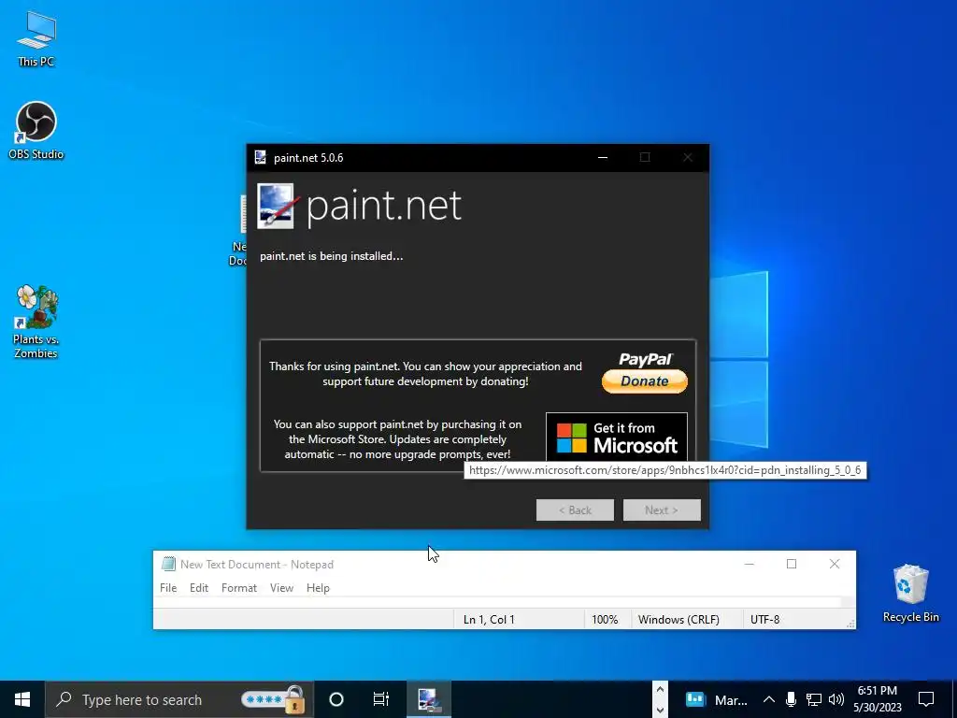
Task: Click the 'Mar...' news widget on taskbar
Action: [717, 699]
